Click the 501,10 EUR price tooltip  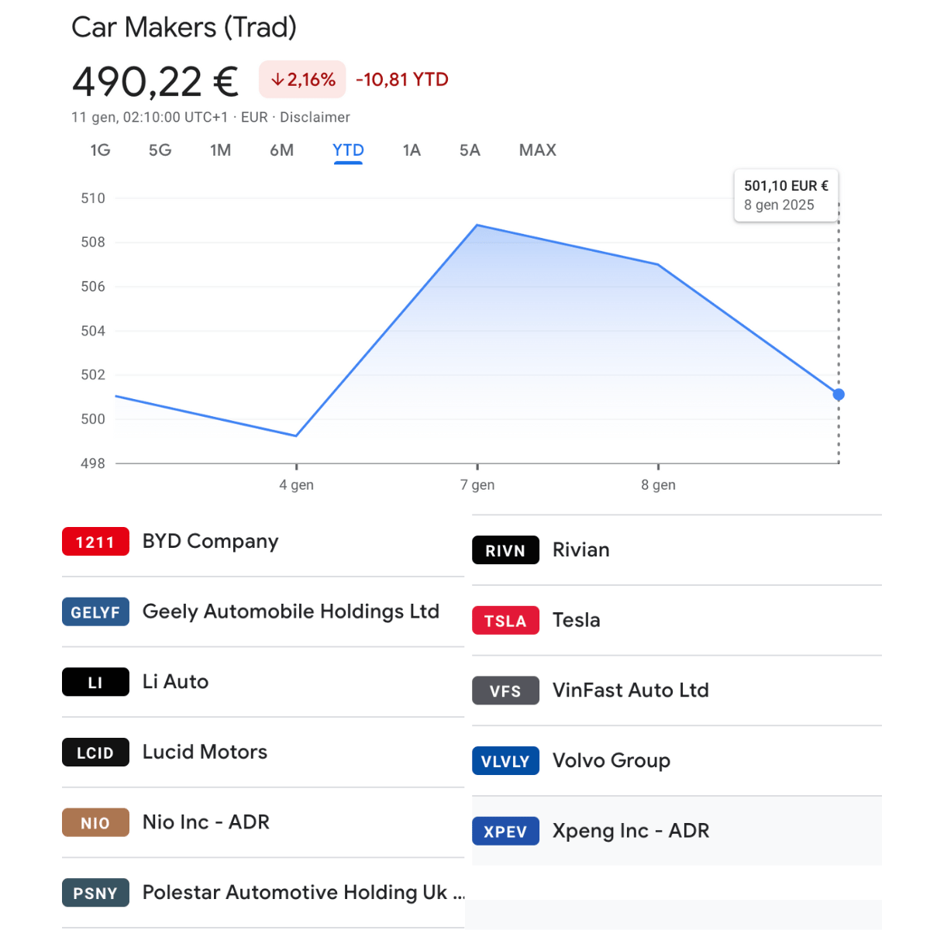click(786, 195)
